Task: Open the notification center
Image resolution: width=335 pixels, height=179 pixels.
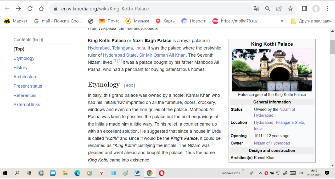Action: pos(327,173)
